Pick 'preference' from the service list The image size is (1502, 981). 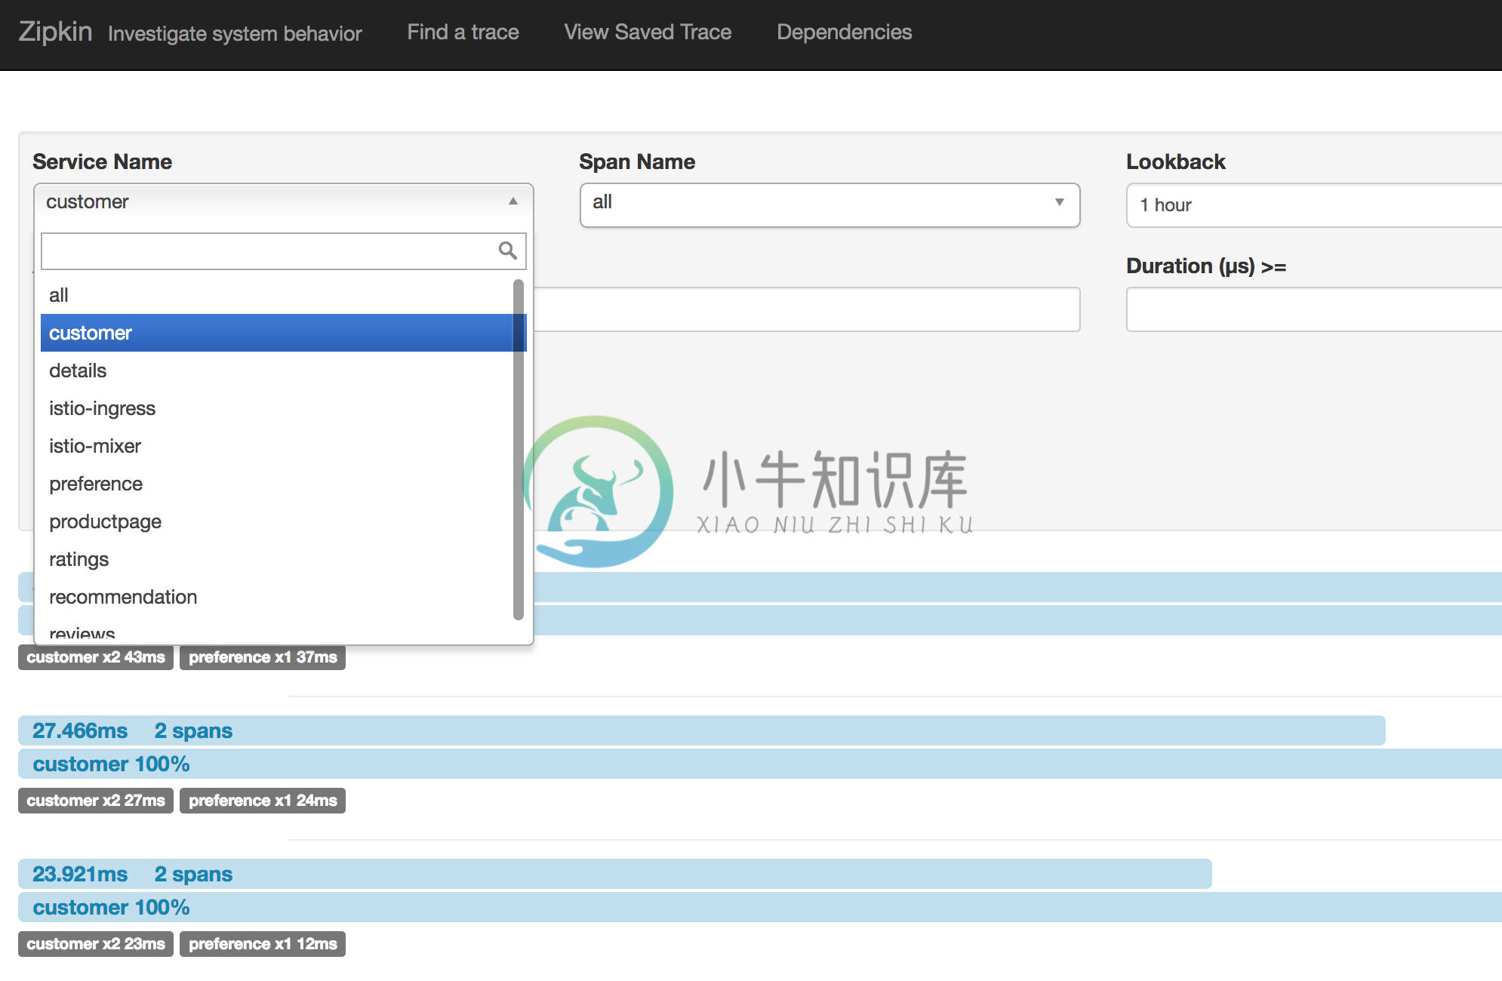(277, 484)
